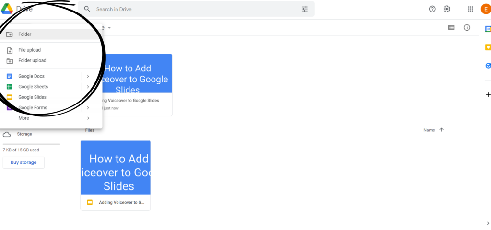Select Google Forms menu item

pos(51,108)
